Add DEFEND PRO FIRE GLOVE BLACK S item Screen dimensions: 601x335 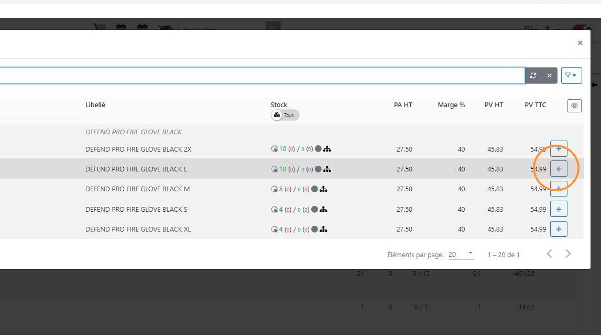coord(559,209)
